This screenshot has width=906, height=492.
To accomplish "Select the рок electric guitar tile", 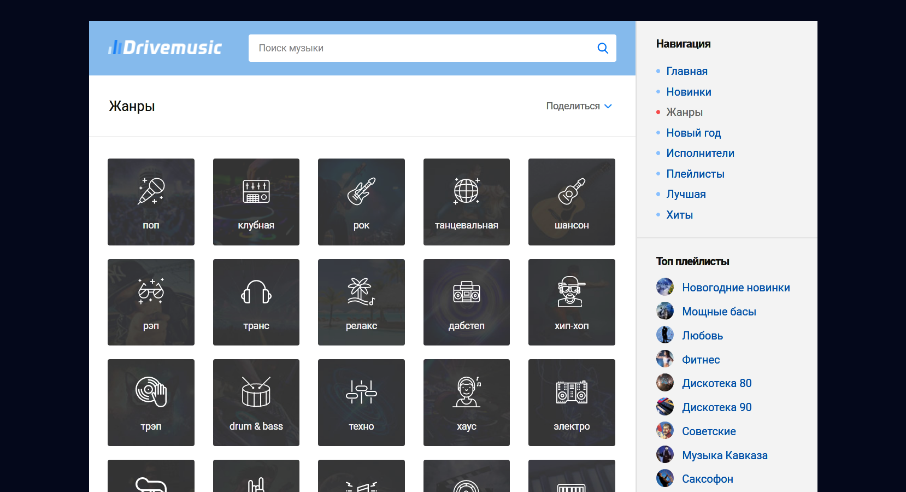I will 361,202.
